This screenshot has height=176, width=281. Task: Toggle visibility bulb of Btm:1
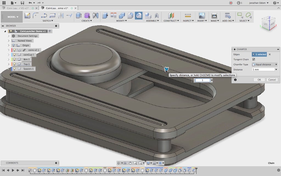pyautogui.click(x=15, y=59)
